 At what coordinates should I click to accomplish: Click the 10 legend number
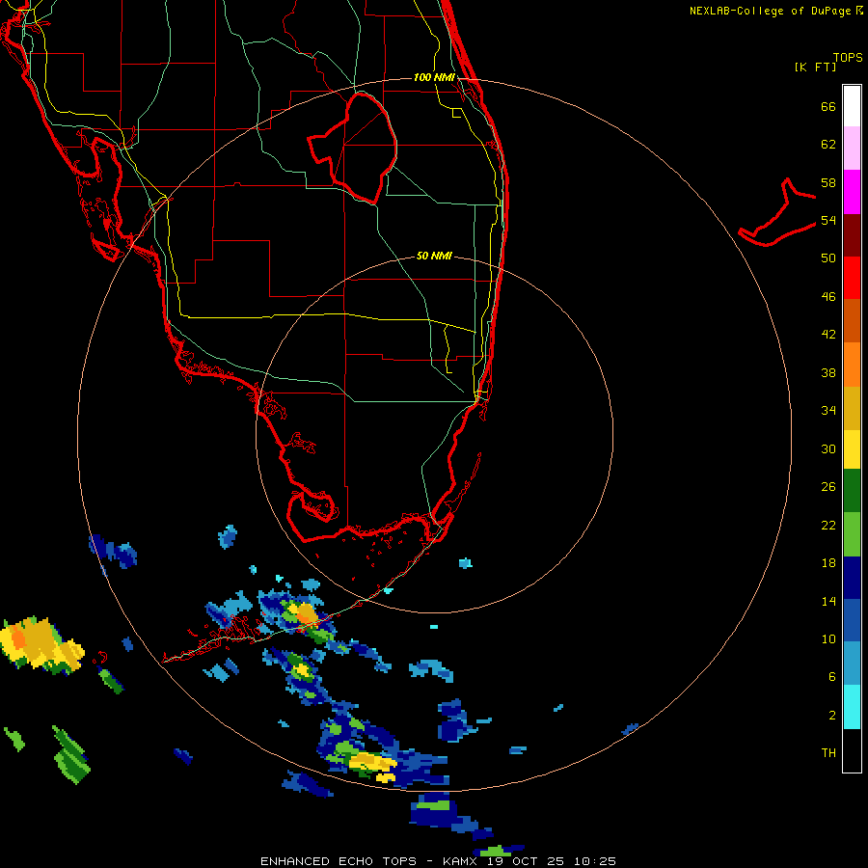(828, 638)
